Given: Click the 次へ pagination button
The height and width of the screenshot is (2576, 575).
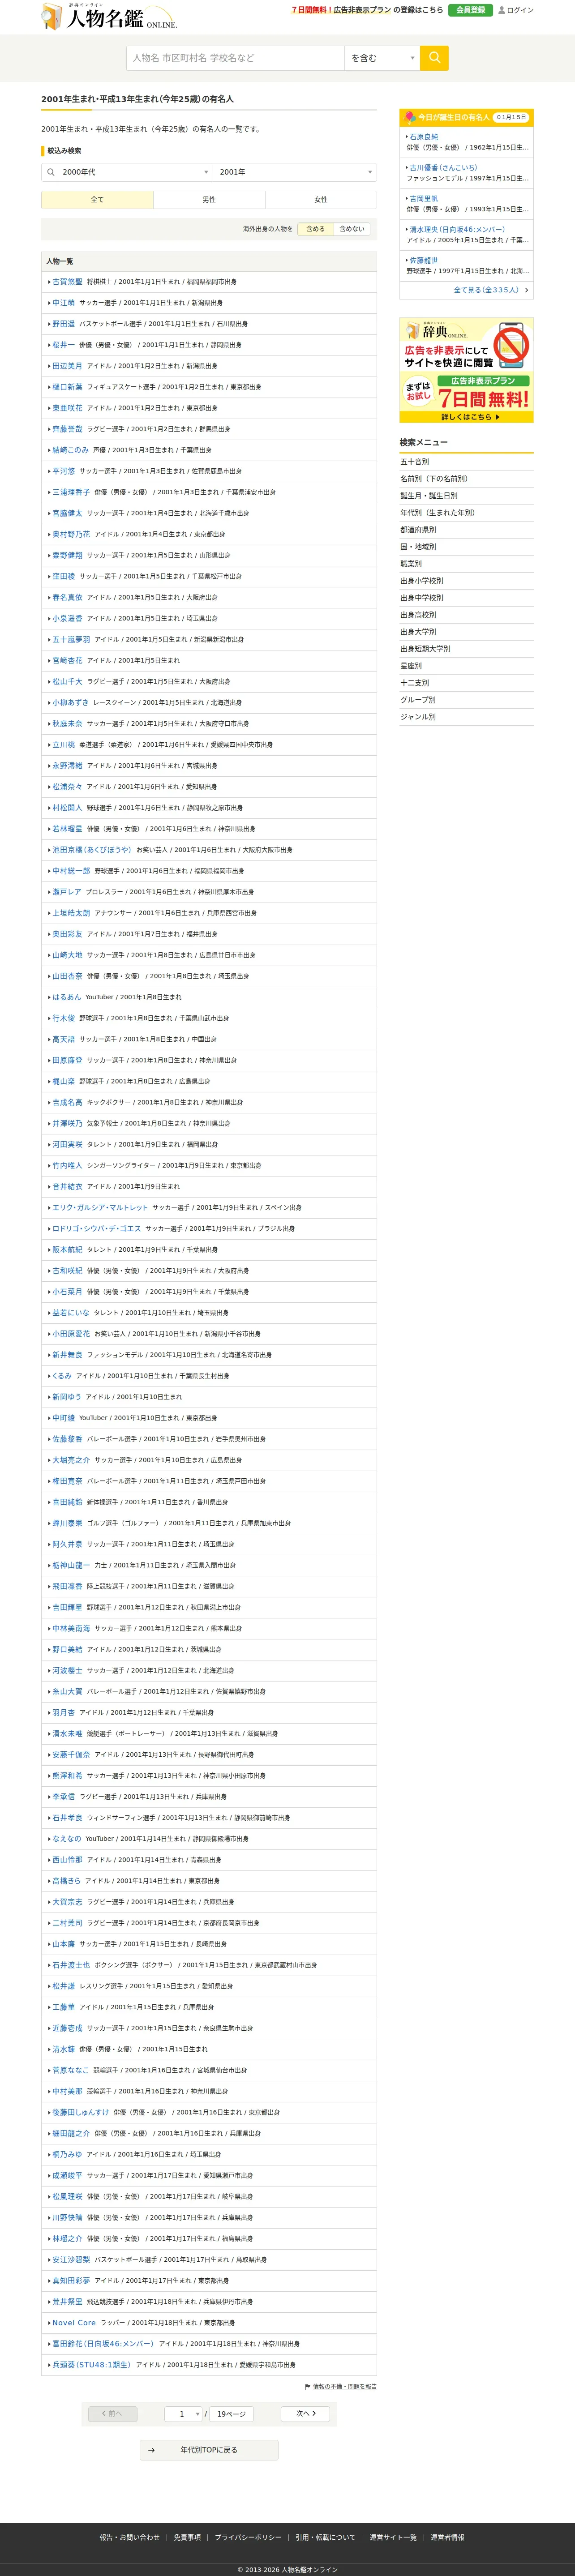Looking at the screenshot, I should click(x=306, y=2414).
